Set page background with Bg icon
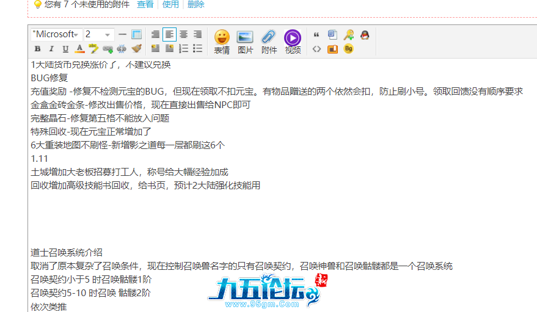 click(x=349, y=49)
